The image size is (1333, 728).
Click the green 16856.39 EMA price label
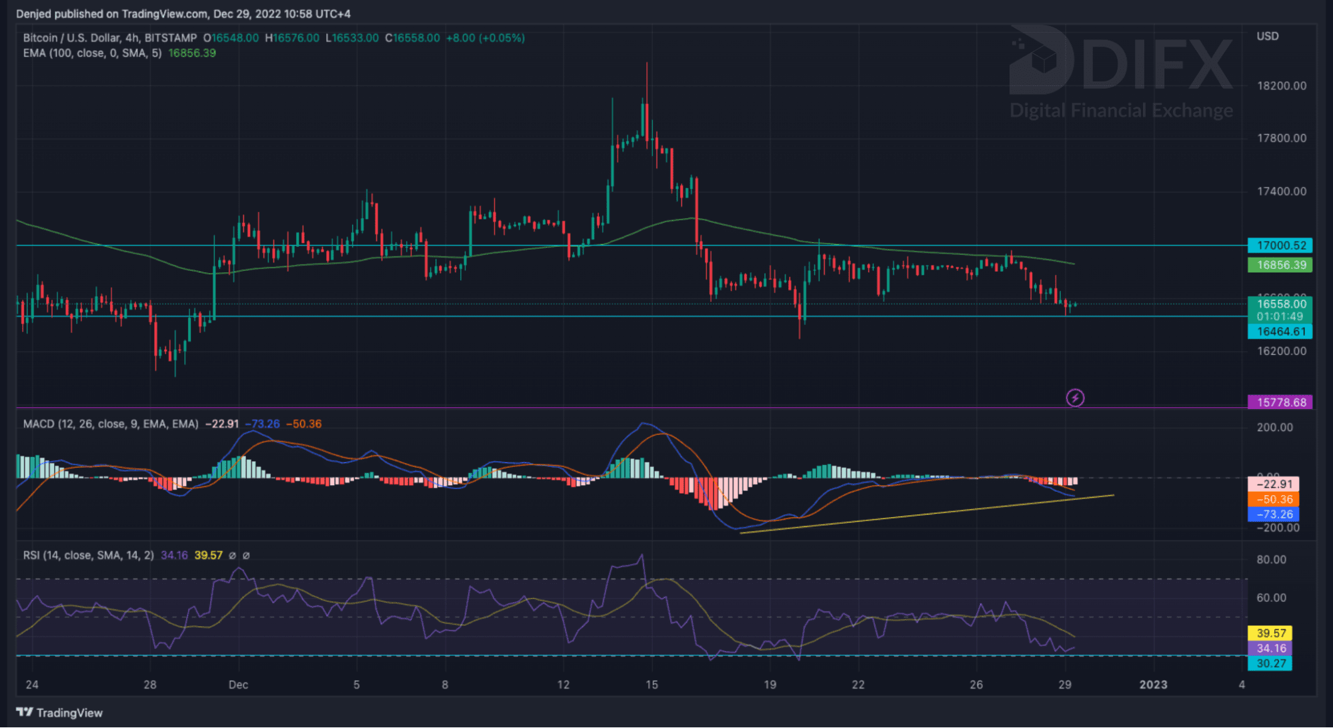click(x=1280, y=265)
